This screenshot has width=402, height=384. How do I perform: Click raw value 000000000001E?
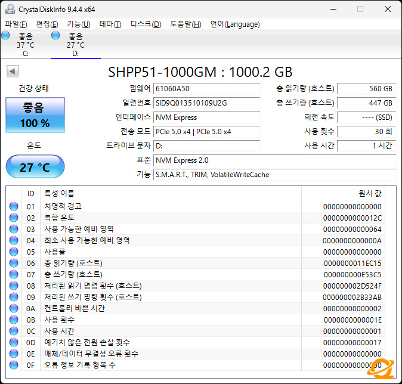tap(352, 320)
